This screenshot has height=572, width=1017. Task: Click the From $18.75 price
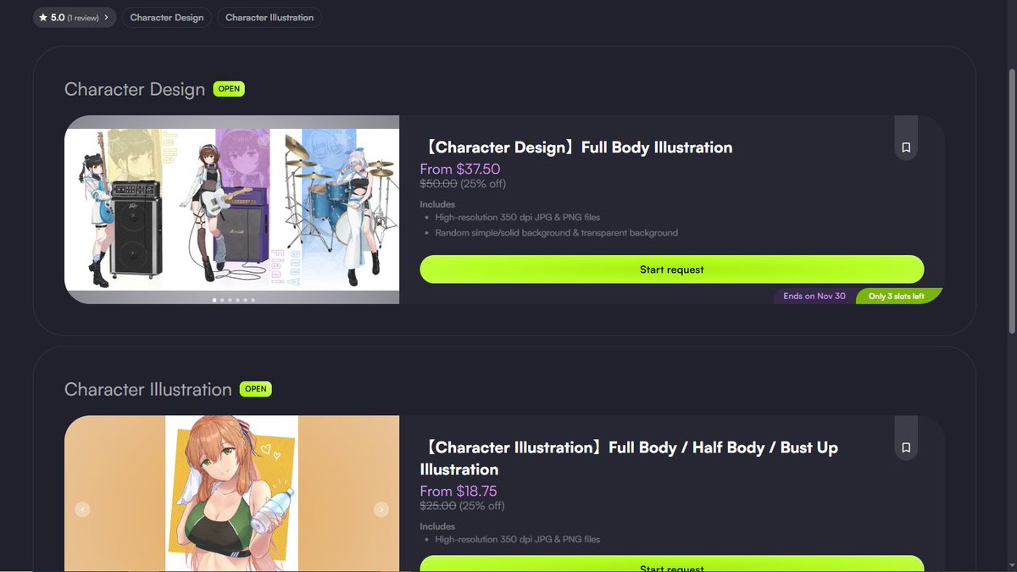458,491
